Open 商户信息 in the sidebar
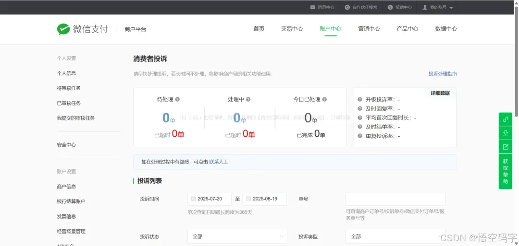The height and width of the screenshot is (246, 519). (66, 187)
